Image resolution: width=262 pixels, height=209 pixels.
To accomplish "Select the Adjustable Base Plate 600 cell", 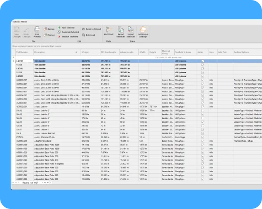I will click(57, 172).
